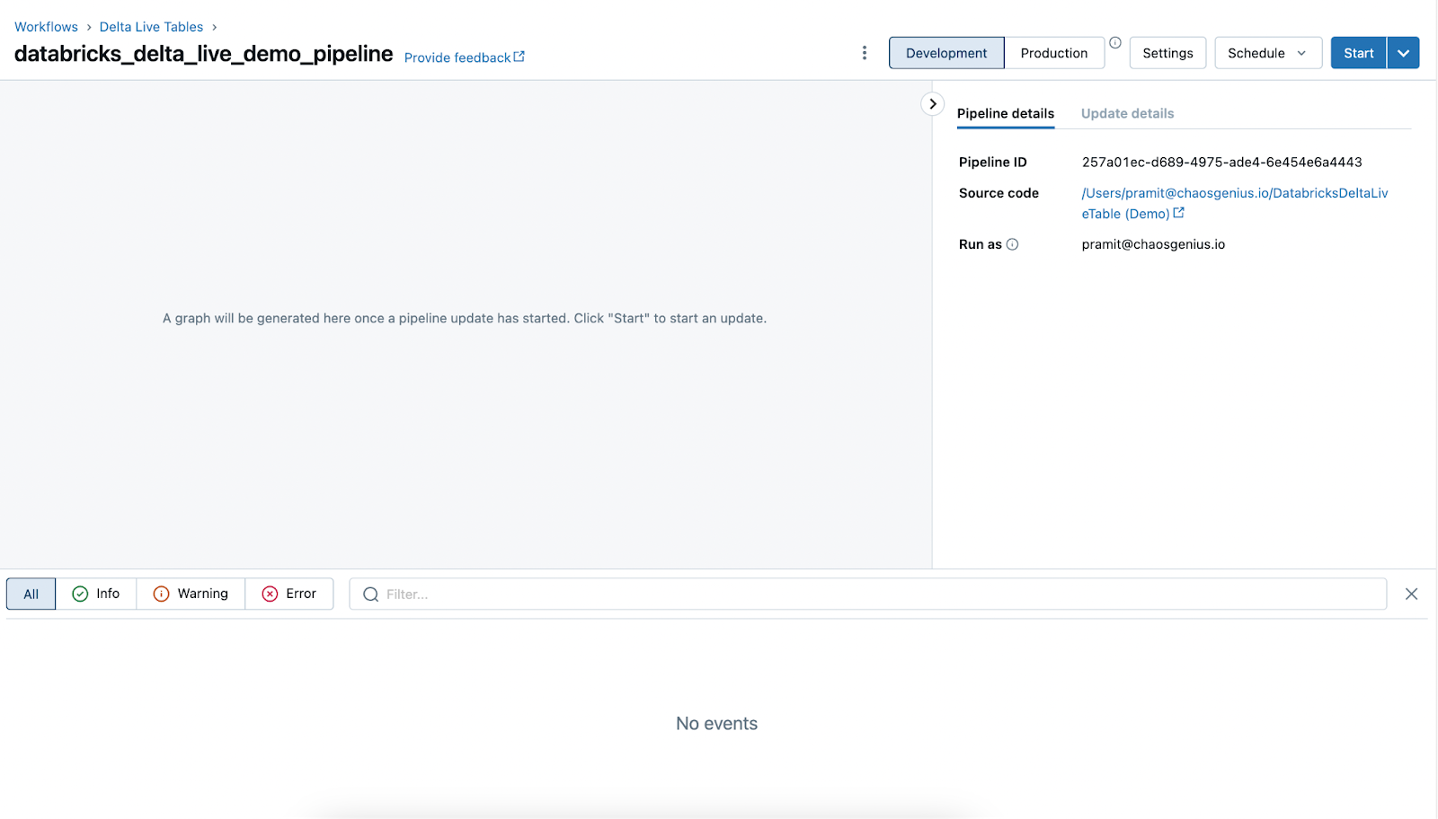The image size is (1438, 819).
Task: Click the info icon beside Production
Action: coord(1114,41)
